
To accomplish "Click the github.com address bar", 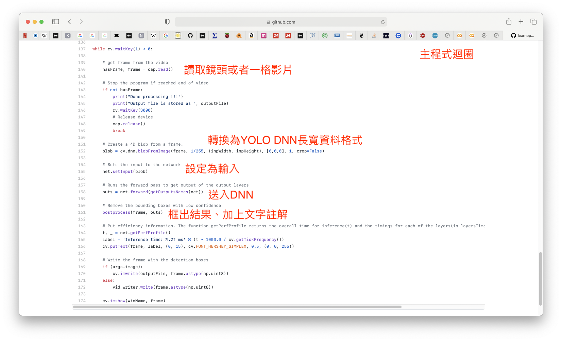I will tap(281, 22).
